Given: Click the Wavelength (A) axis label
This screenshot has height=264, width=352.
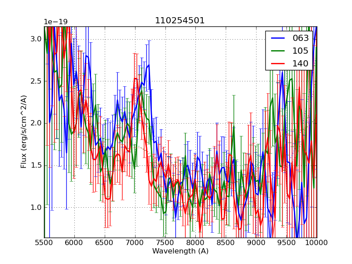Looking at the screenshot, I should [x=180, y=251].
